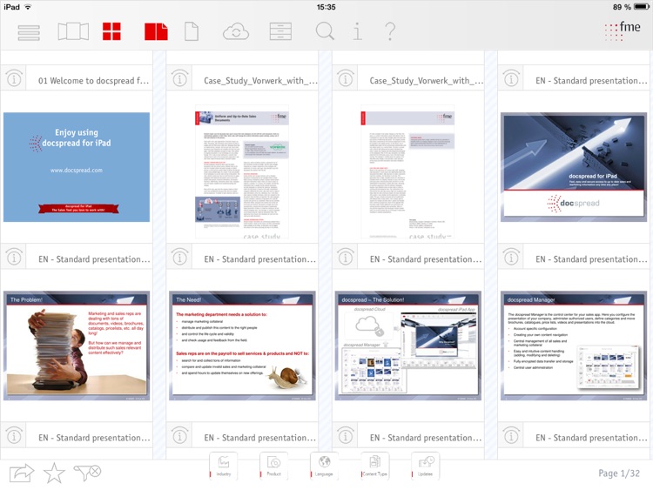Screen dimensions: 653x490
Task: Show info above docspread Manager slide
Action: click(x=511, y=258)
